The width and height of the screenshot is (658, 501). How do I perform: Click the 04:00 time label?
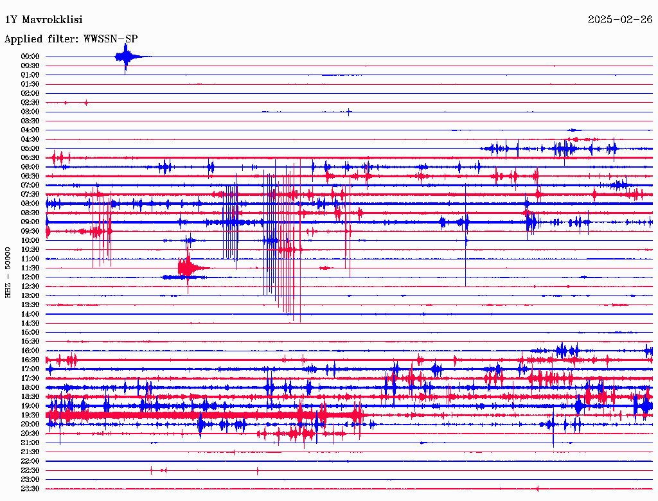30,130
